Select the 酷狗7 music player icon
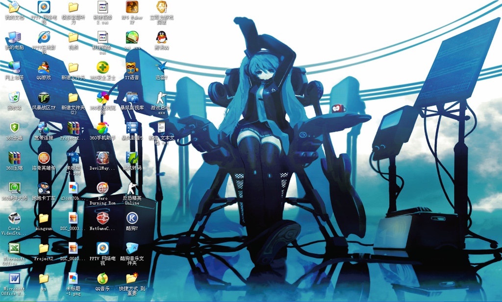The image size is (502, 302). (132, 218)
